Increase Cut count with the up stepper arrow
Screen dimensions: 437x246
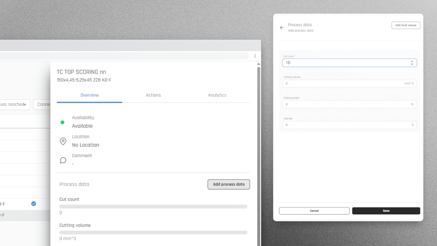(412, 61)
